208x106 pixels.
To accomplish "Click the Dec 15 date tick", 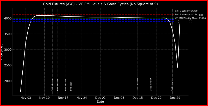I will (138, 98).
